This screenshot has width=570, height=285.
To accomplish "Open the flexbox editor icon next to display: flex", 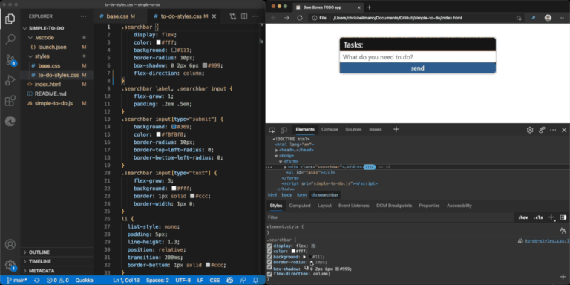I will 313,246.
